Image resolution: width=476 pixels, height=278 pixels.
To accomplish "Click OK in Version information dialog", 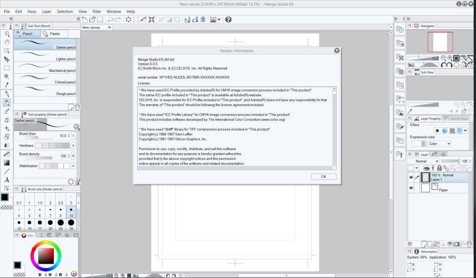I will tap(323, 176).
